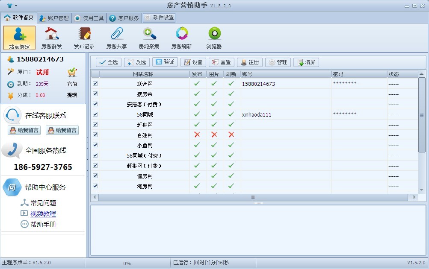This screenshot has width=429, height=269.
Task: Toggle the 58同城 row checkbox
Action: 95,114
